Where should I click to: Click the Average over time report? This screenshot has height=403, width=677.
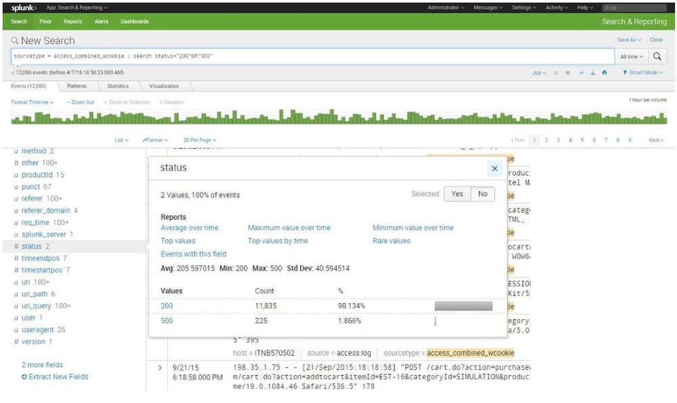[190, 228]
